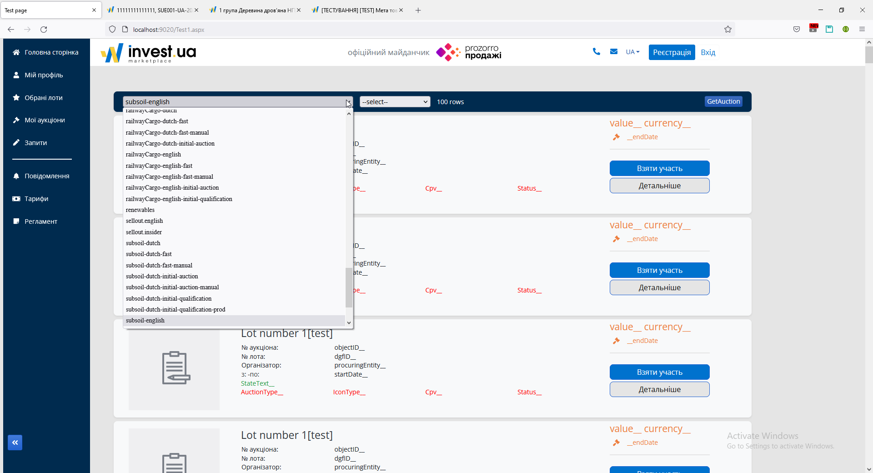
Task: Click the note icon beside Регламент
Action: click(x=16, y=221)
